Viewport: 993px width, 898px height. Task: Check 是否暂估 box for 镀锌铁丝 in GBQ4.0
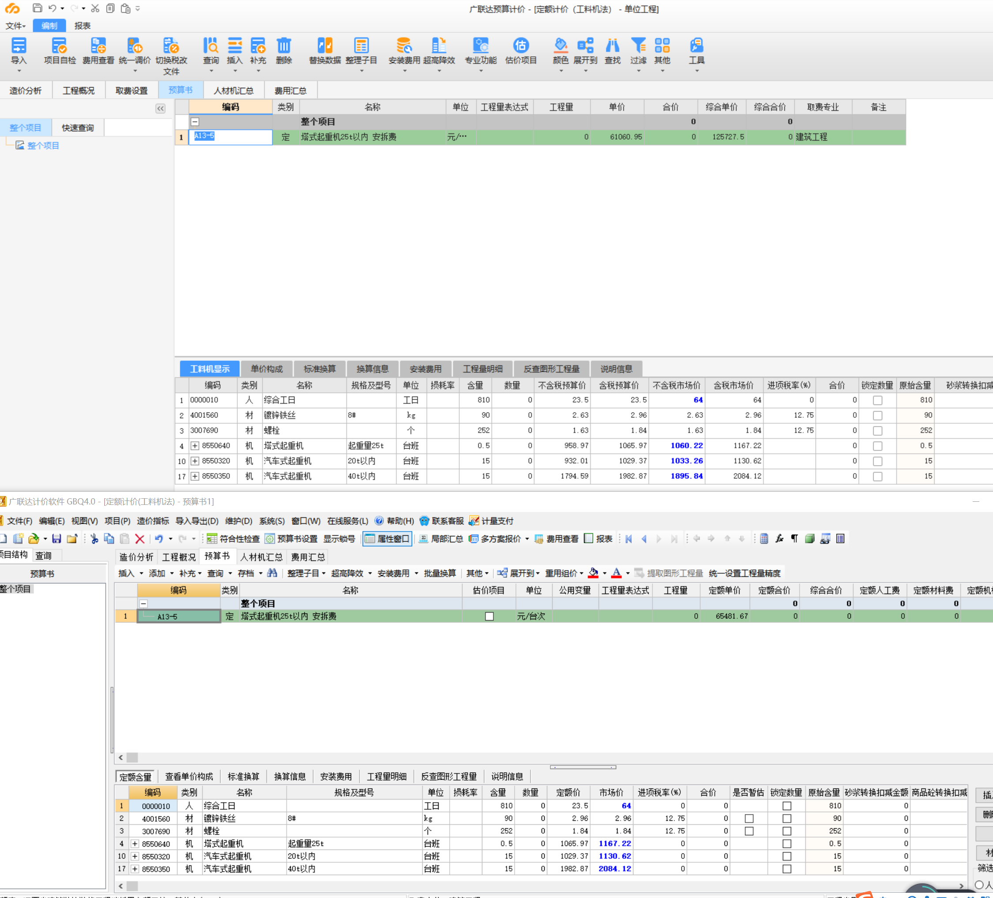click(749, 818)
